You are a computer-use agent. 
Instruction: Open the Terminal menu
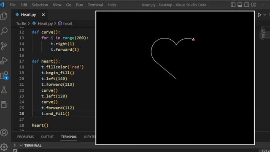point(95,5)
